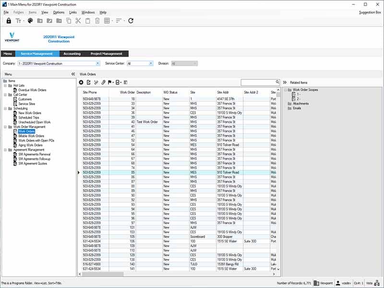Open the Service Center dropdown
Image resolution: width=384 pixels, height=288 pixels.
point(150,63)
